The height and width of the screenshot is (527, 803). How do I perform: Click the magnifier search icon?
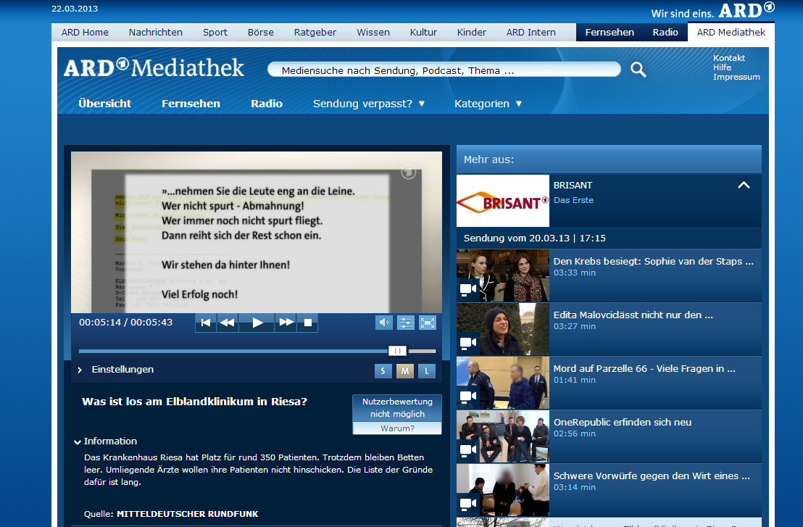[638, 70]
